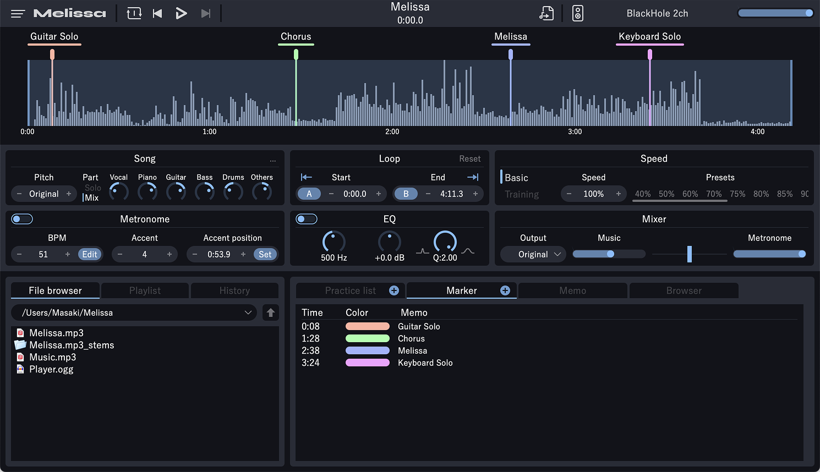820x472 pixels.
Task: Open the hamburger menu next to the Melissa logo
Action: pos(18,14)
